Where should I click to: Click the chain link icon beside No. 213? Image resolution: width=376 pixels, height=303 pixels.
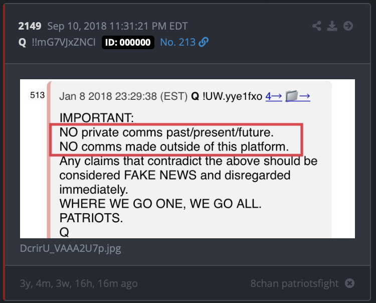pyautogui.click(x=204, y=42)
